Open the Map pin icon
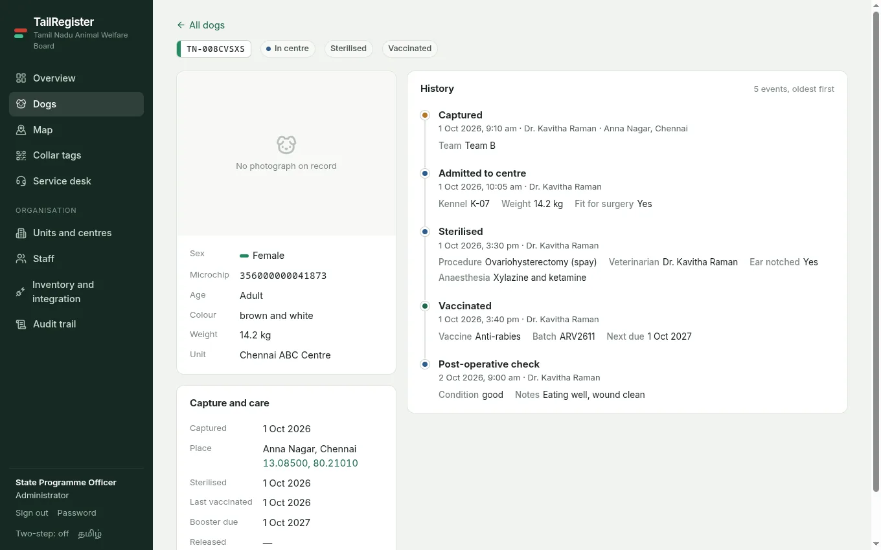881x550 pixels. tap(21, 129)
